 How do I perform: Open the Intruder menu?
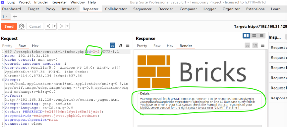41,2
